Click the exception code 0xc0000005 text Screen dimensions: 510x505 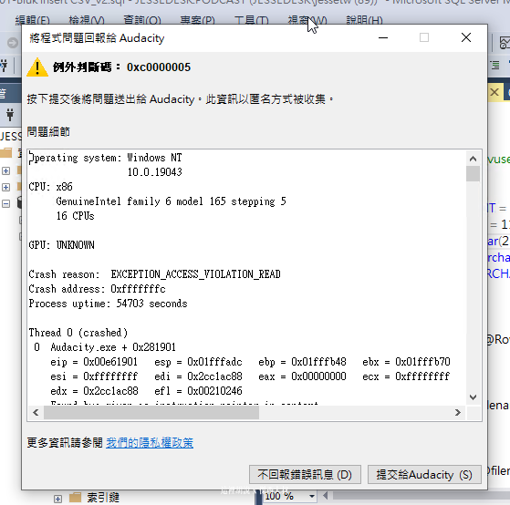coord(159,67)
